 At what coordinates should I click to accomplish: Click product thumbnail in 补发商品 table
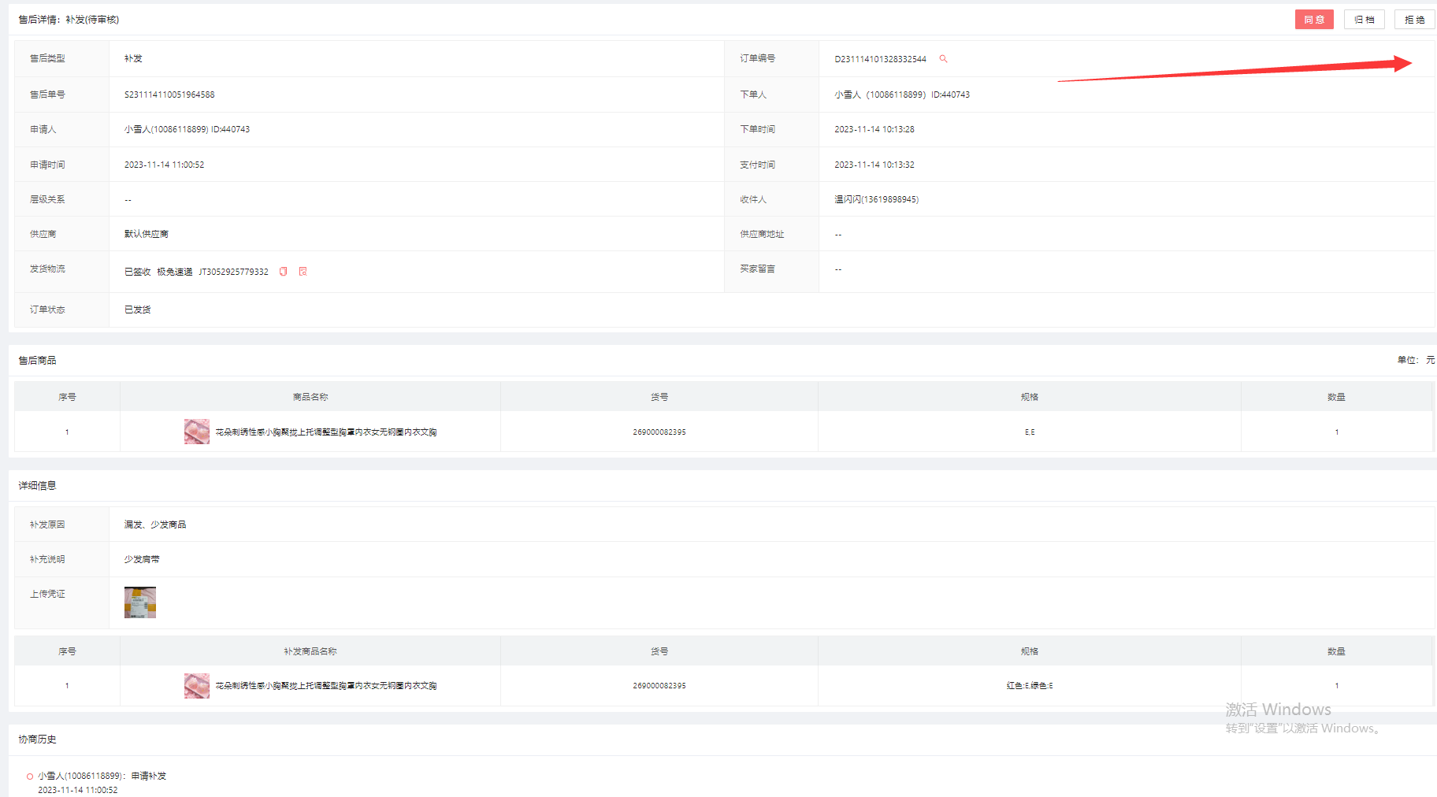pos(197,686)
